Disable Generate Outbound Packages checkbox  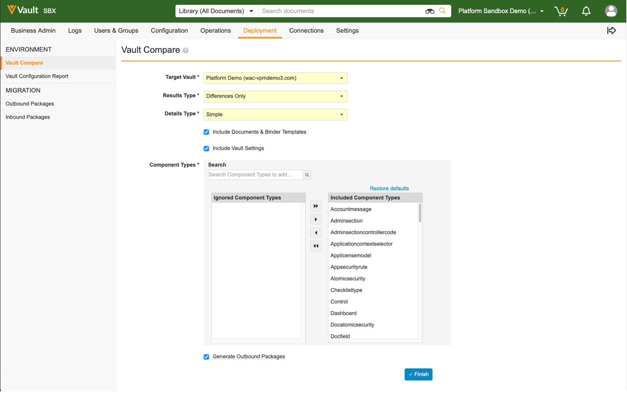(x=207, y=357)
